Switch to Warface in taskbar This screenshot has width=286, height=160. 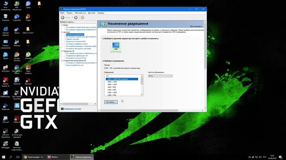point(58,157)
